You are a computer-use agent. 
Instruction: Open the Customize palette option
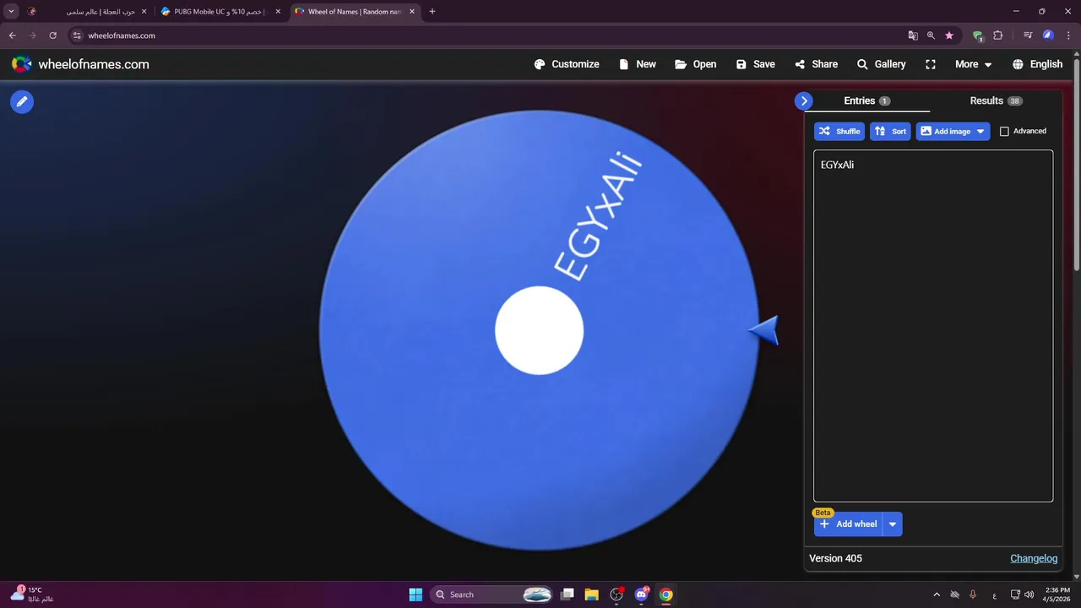pyautogui.click(x=567, y=64)
